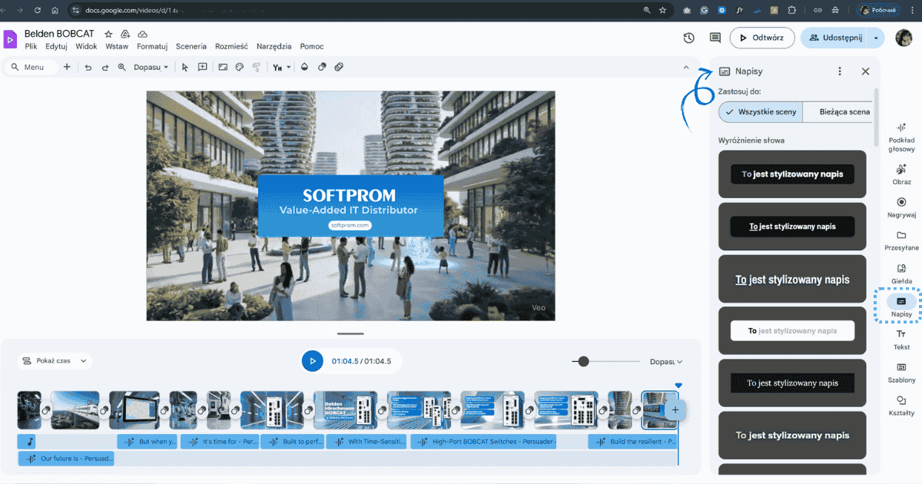922x484 pixels.
Task: Expand the Pokaż czas dropdown
Action: (x=53, y=360)
